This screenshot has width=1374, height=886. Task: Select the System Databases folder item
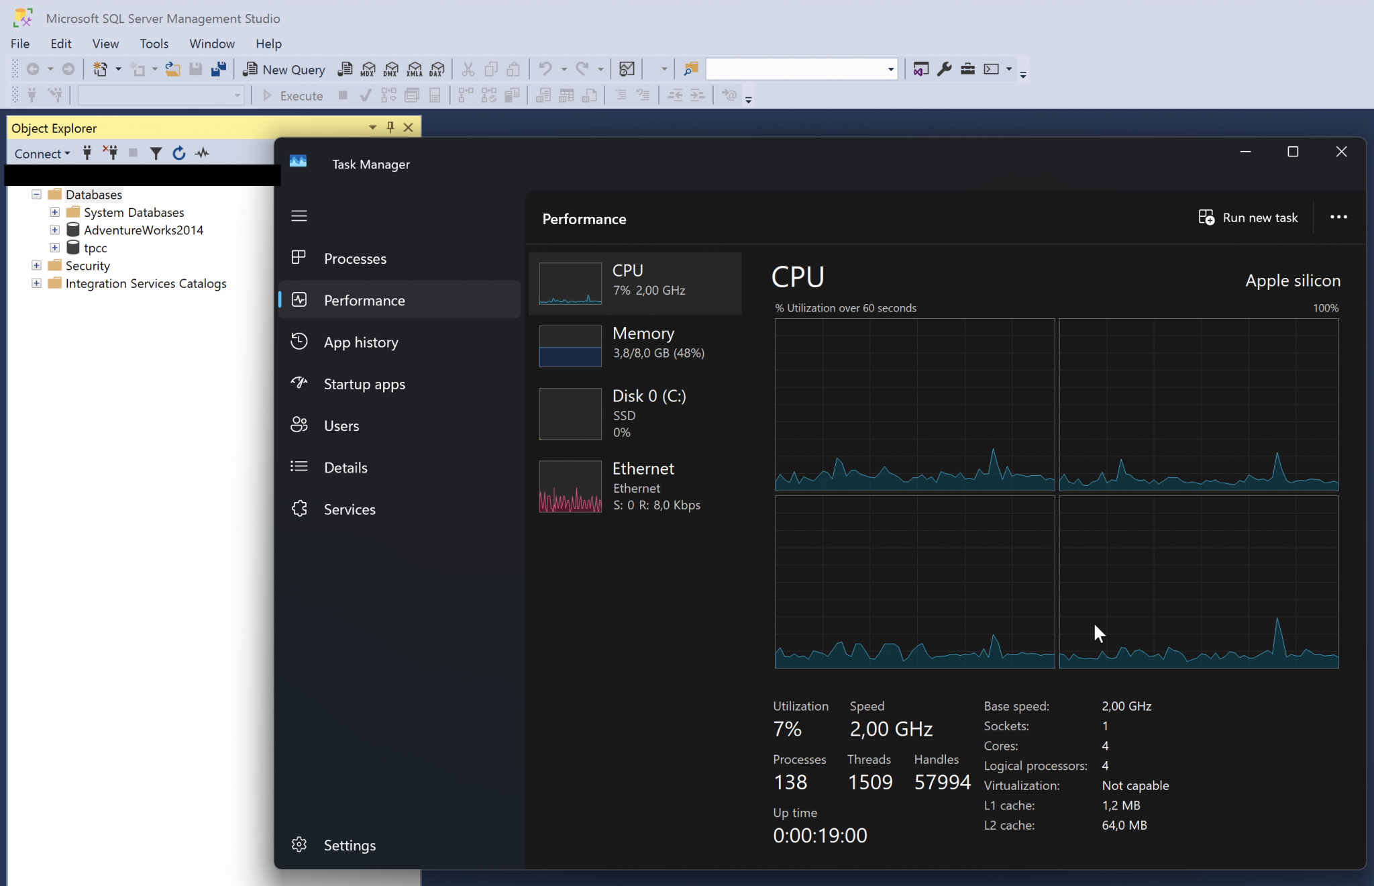coord(134,212)
